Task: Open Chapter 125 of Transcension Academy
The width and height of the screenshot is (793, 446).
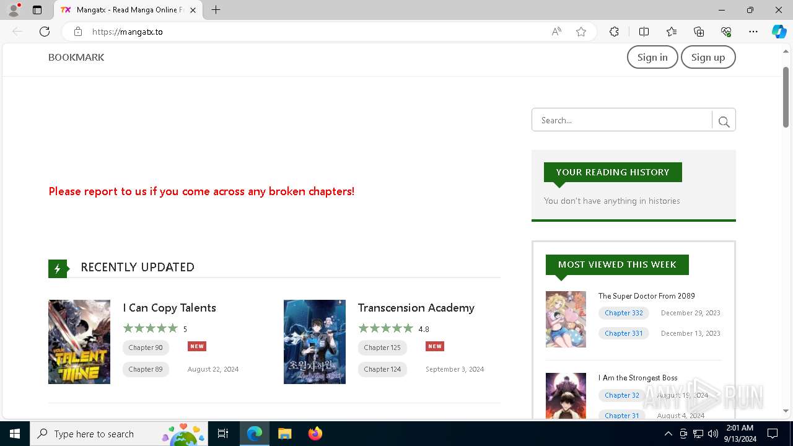Action: tap(382, 348)
